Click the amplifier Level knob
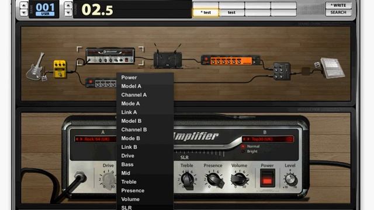This screenshot has height=210, width=374. click(x=290, y=179)
